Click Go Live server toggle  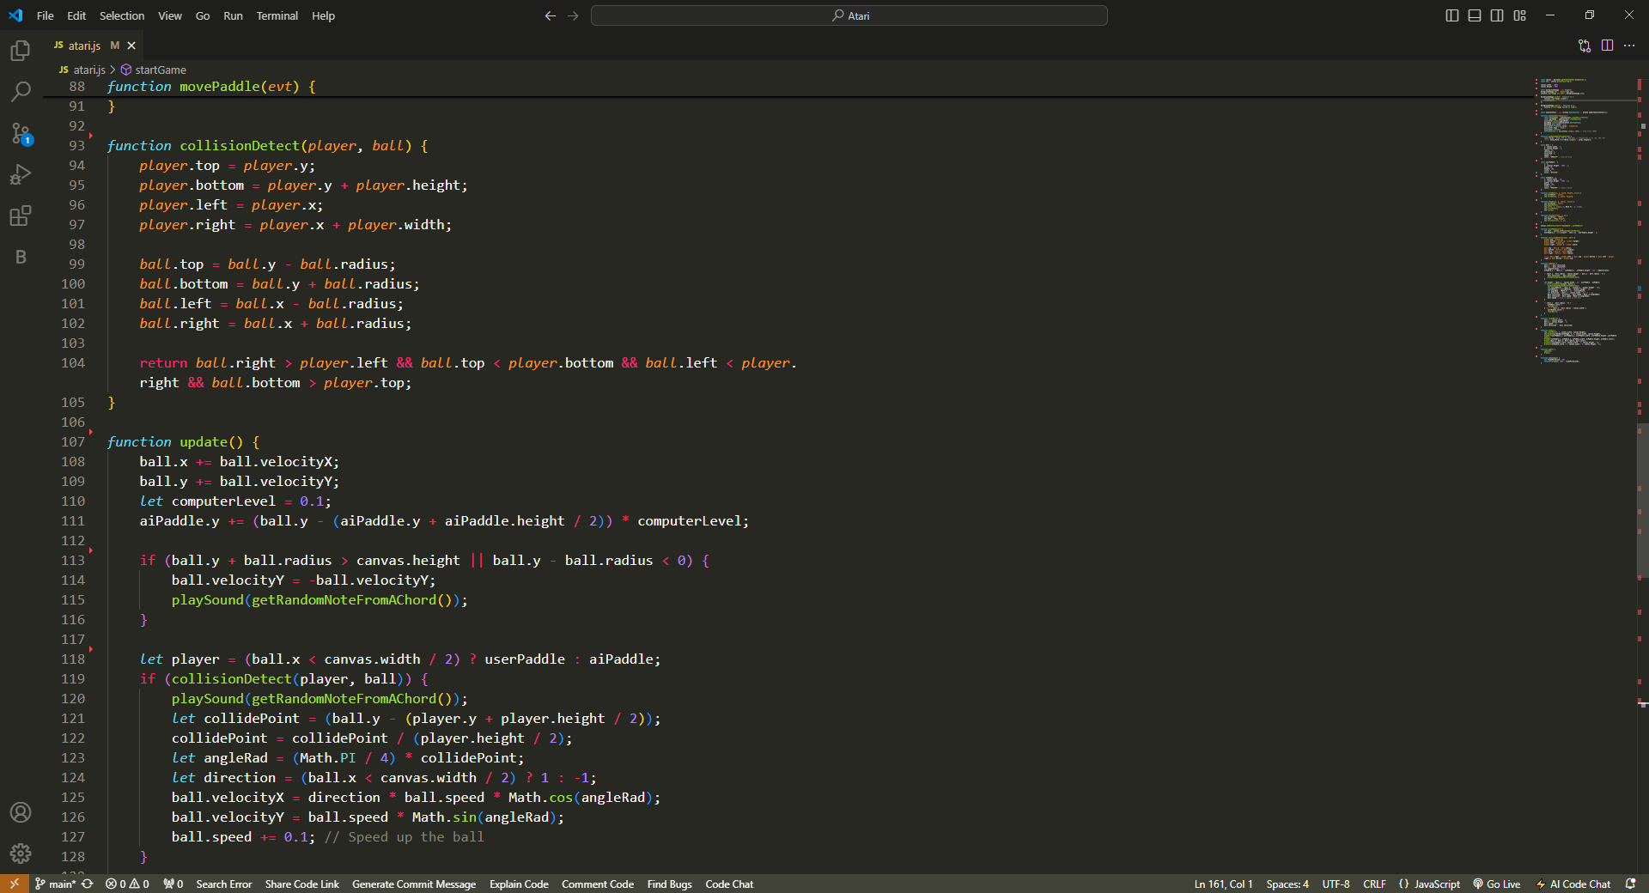[x=1497, y=884]
